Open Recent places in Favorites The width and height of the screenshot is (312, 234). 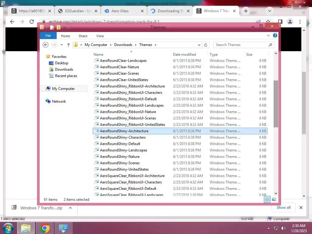click(x=66, y=76)
